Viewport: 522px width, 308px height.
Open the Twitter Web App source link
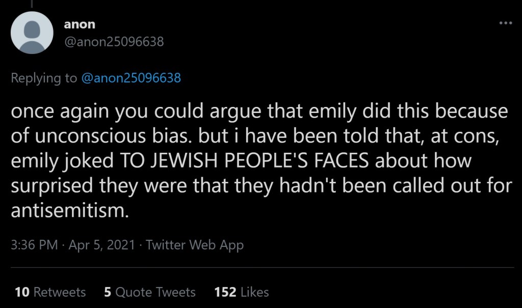point(195,245)
